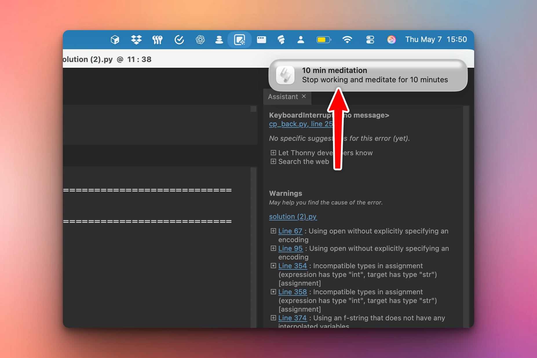The width and height of the screenshot is (537, 358).
Task: Open Control Center in the menu bar
Action: [x=370, y=40]
